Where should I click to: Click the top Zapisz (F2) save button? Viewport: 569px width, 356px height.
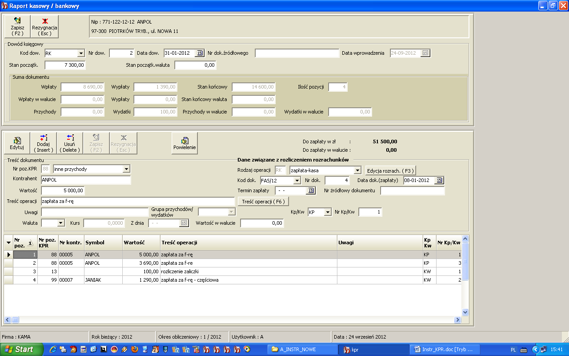coord(18,26)
